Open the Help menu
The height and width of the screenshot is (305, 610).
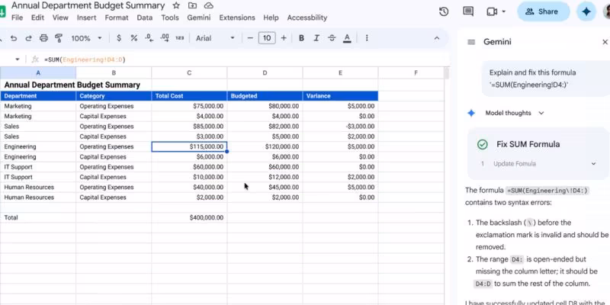[271, 18]
